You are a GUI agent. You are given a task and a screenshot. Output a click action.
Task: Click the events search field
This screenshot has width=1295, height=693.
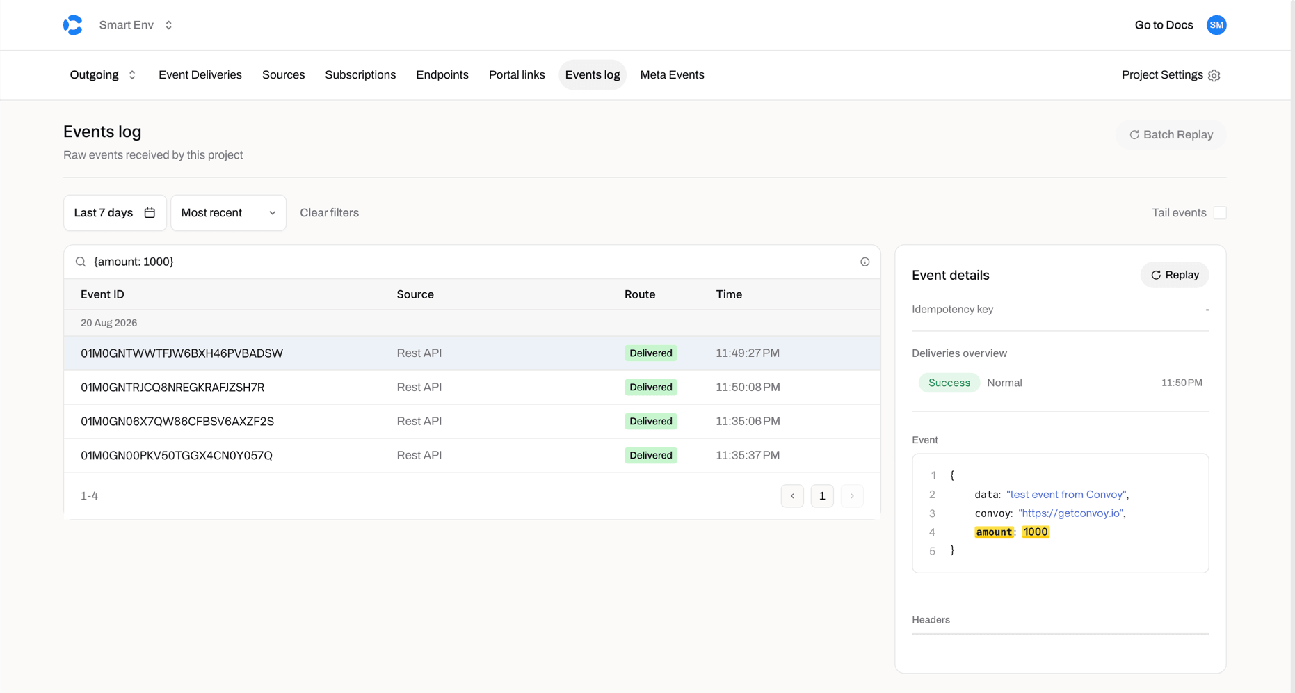(x=472, y=262)
